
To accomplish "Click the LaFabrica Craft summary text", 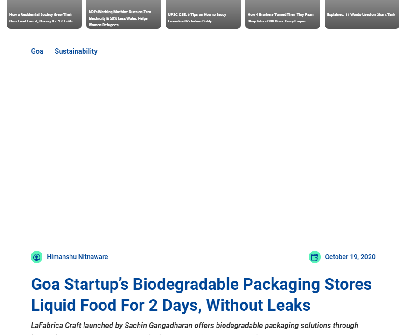I will [195, 326].
